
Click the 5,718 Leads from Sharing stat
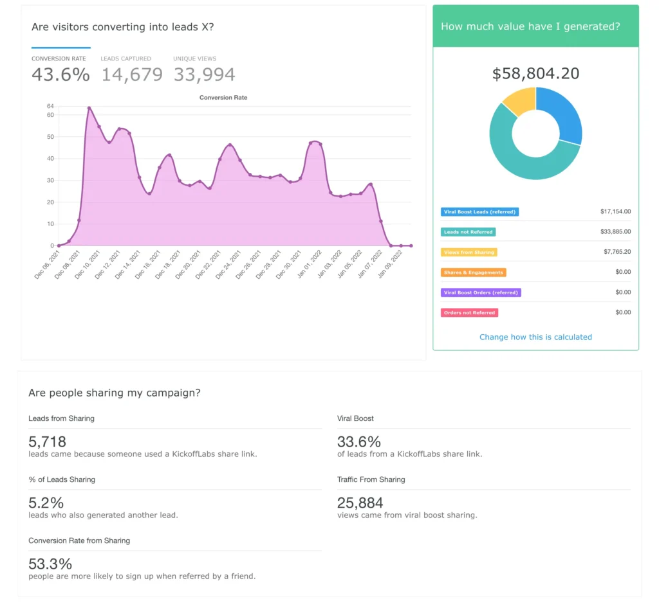point(48,441)
